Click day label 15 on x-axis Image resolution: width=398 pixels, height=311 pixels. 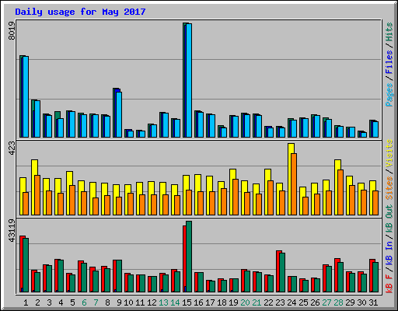pyautogui.click(x=187, y=302)
